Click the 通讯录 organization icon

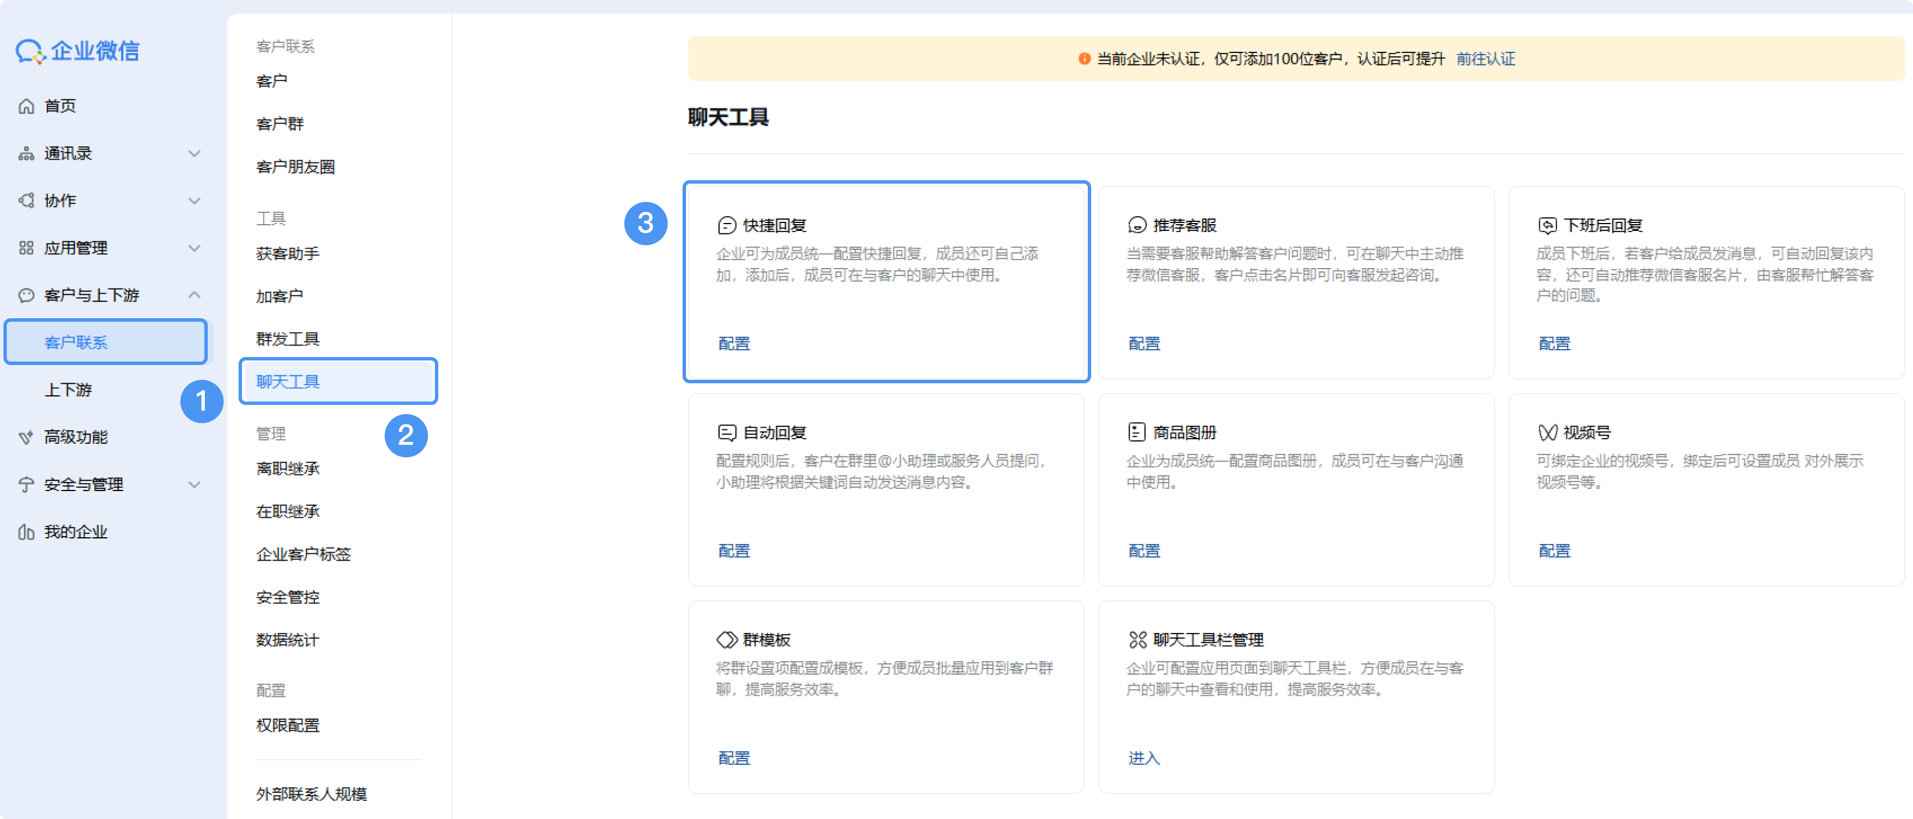pyautogui.click(x=27, y=153)
